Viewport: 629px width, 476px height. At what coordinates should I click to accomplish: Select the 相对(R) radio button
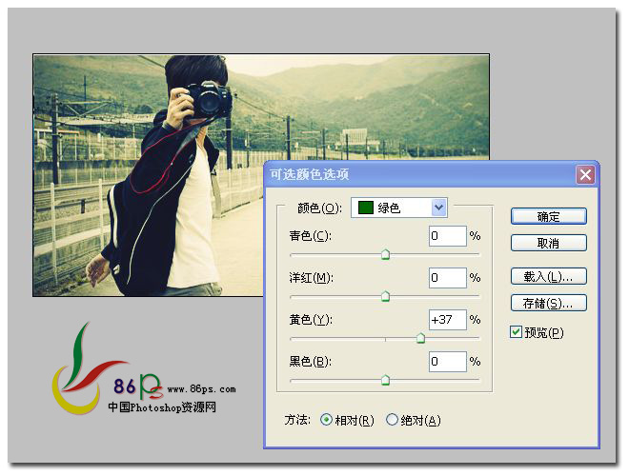[326, 420]
